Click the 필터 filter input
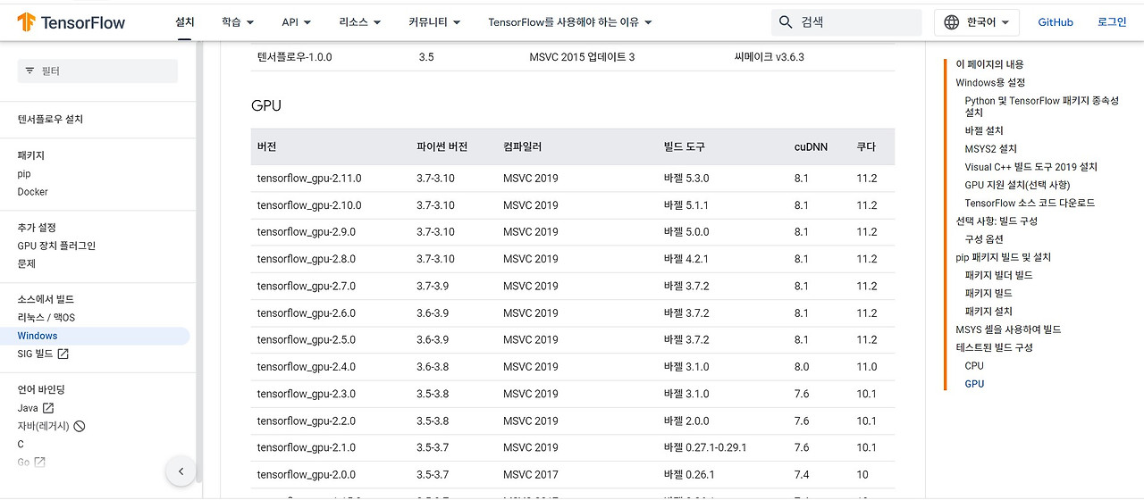This screenshot has height=500, width=1144. click(98, 71)
